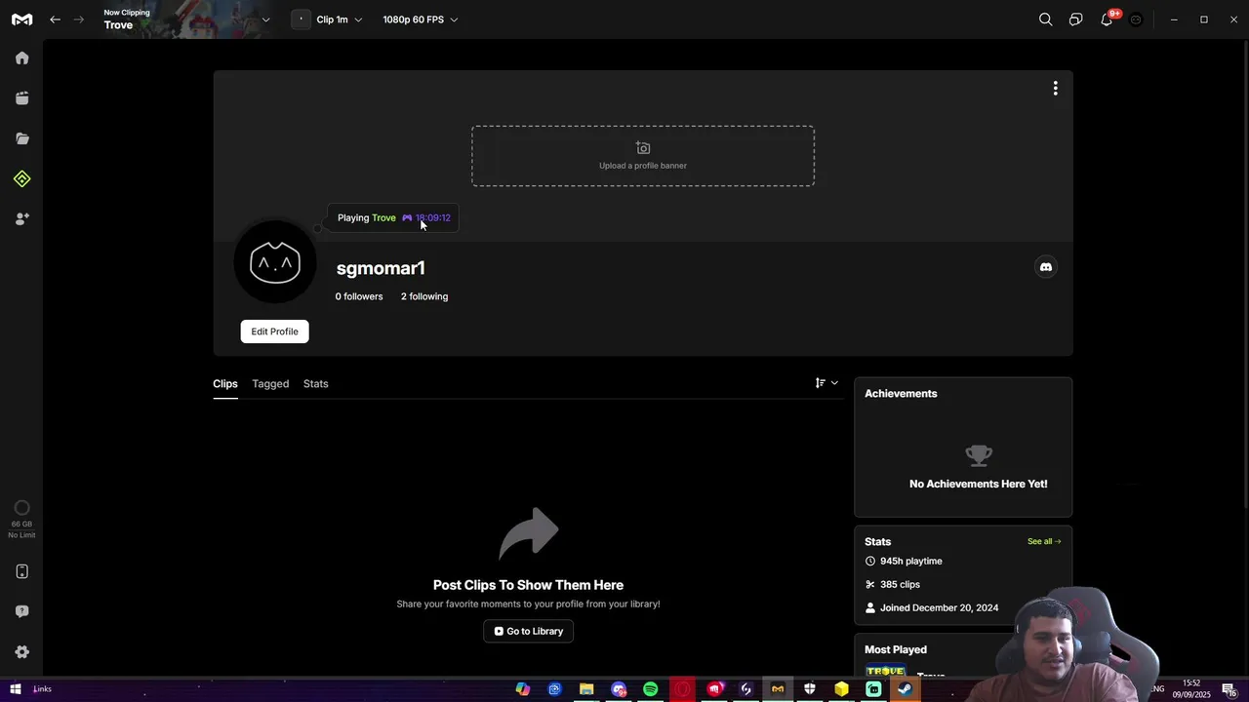The image size is (1249, 702).
Task: Expand the Now Clipping Trove dropdown
Action: tap(265, 19)
